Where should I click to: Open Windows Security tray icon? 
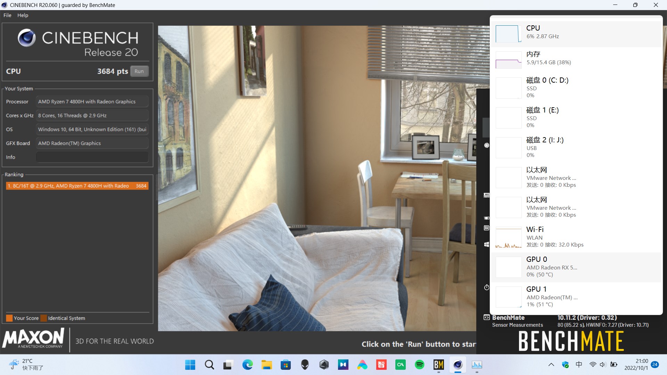point(565,365)
